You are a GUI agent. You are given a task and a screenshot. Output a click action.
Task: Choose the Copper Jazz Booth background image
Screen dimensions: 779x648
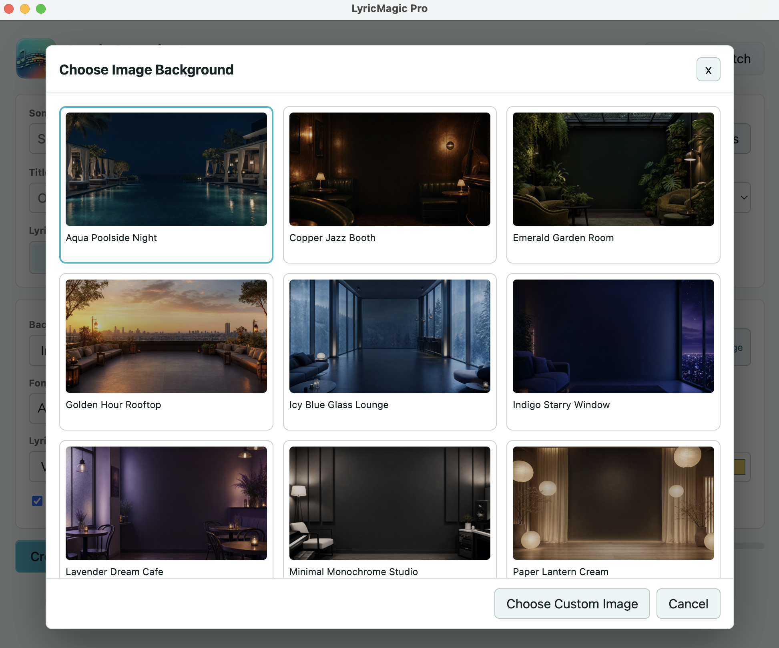pyautogui.click(x=390, y=169)
